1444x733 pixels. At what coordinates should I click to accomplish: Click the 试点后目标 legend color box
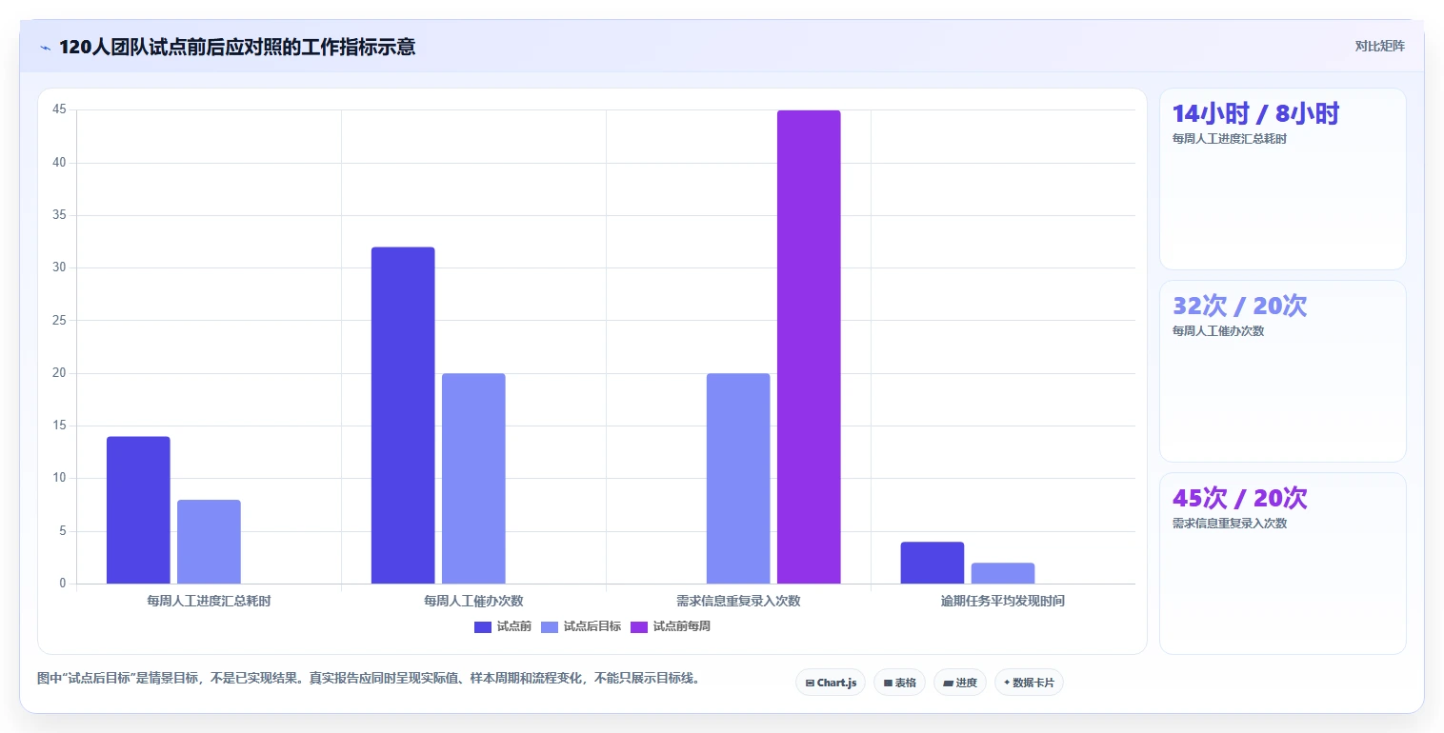pyautogui.click(x=550, y=626)
